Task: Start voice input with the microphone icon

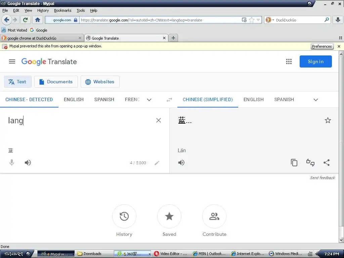Action: [x=12, y=163]
